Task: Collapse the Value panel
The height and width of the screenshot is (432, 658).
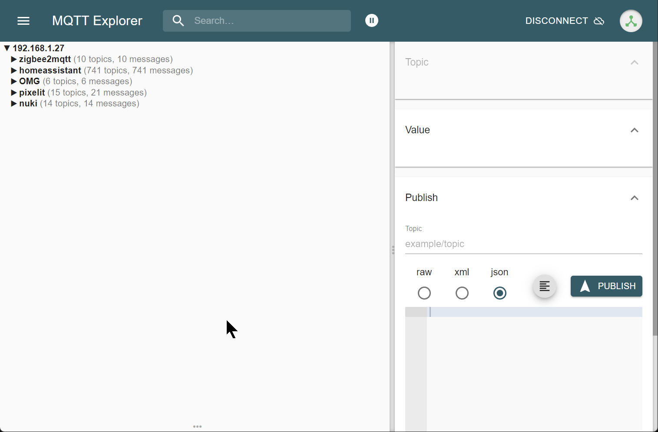Action: (634, 130)
